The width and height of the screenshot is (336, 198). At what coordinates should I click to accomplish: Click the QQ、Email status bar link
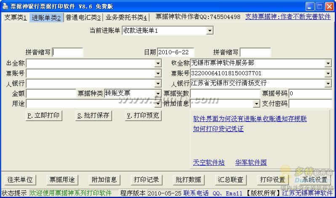coord(227,193)
